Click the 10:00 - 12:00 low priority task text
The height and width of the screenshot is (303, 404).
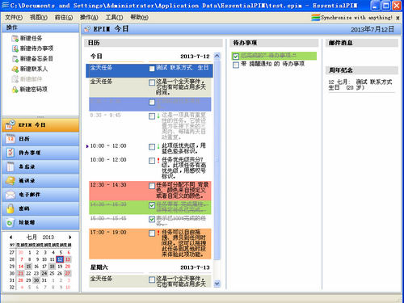(183, 149)
